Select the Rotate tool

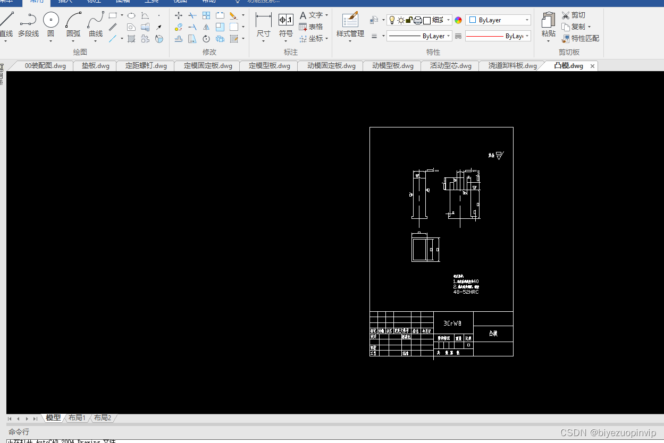[206, 39]
